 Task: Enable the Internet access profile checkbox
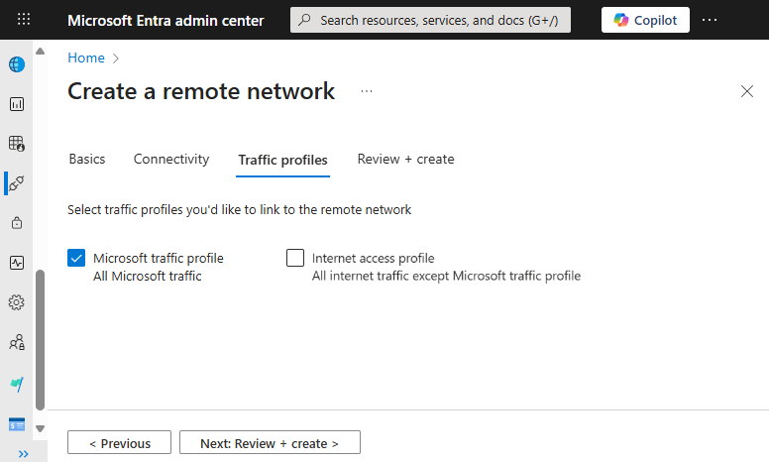click(295, 258)
